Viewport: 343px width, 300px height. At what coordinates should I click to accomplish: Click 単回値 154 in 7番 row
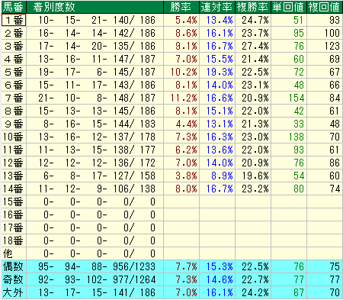297,98
